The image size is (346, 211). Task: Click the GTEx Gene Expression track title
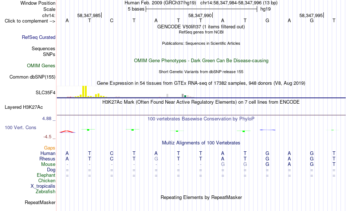[x=201, y=83]
